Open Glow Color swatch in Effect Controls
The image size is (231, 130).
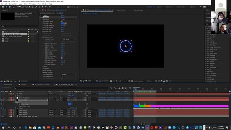[x=62, y=23]
